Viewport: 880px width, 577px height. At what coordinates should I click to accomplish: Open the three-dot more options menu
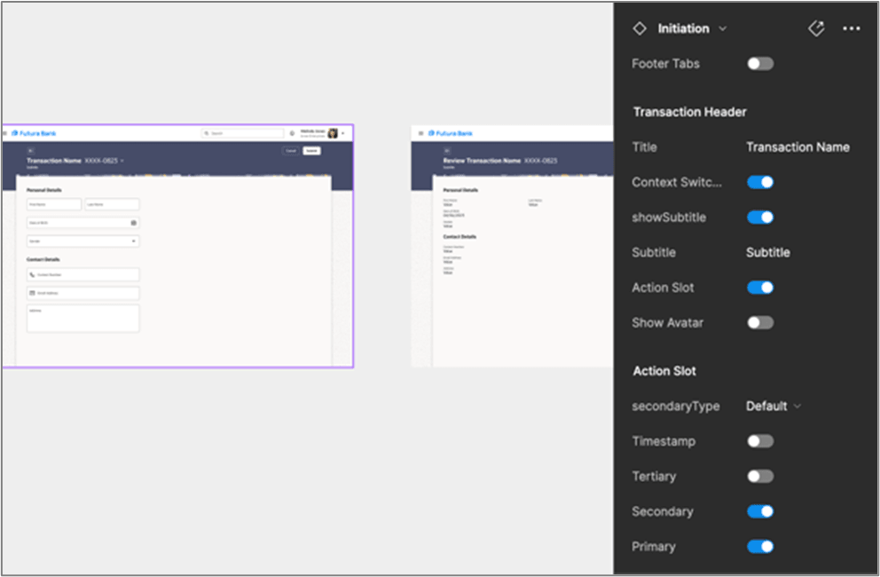852,28
